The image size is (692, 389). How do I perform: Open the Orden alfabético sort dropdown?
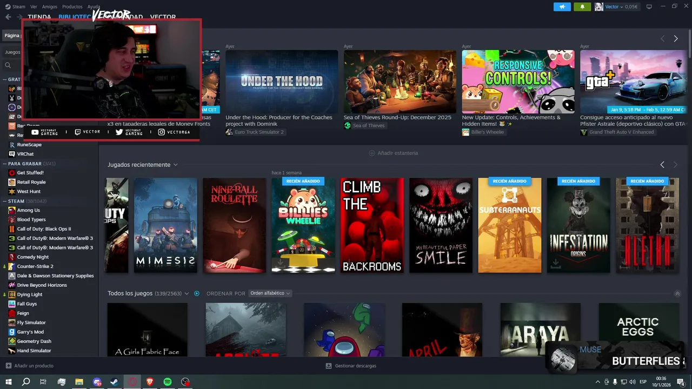click(270, 293)
